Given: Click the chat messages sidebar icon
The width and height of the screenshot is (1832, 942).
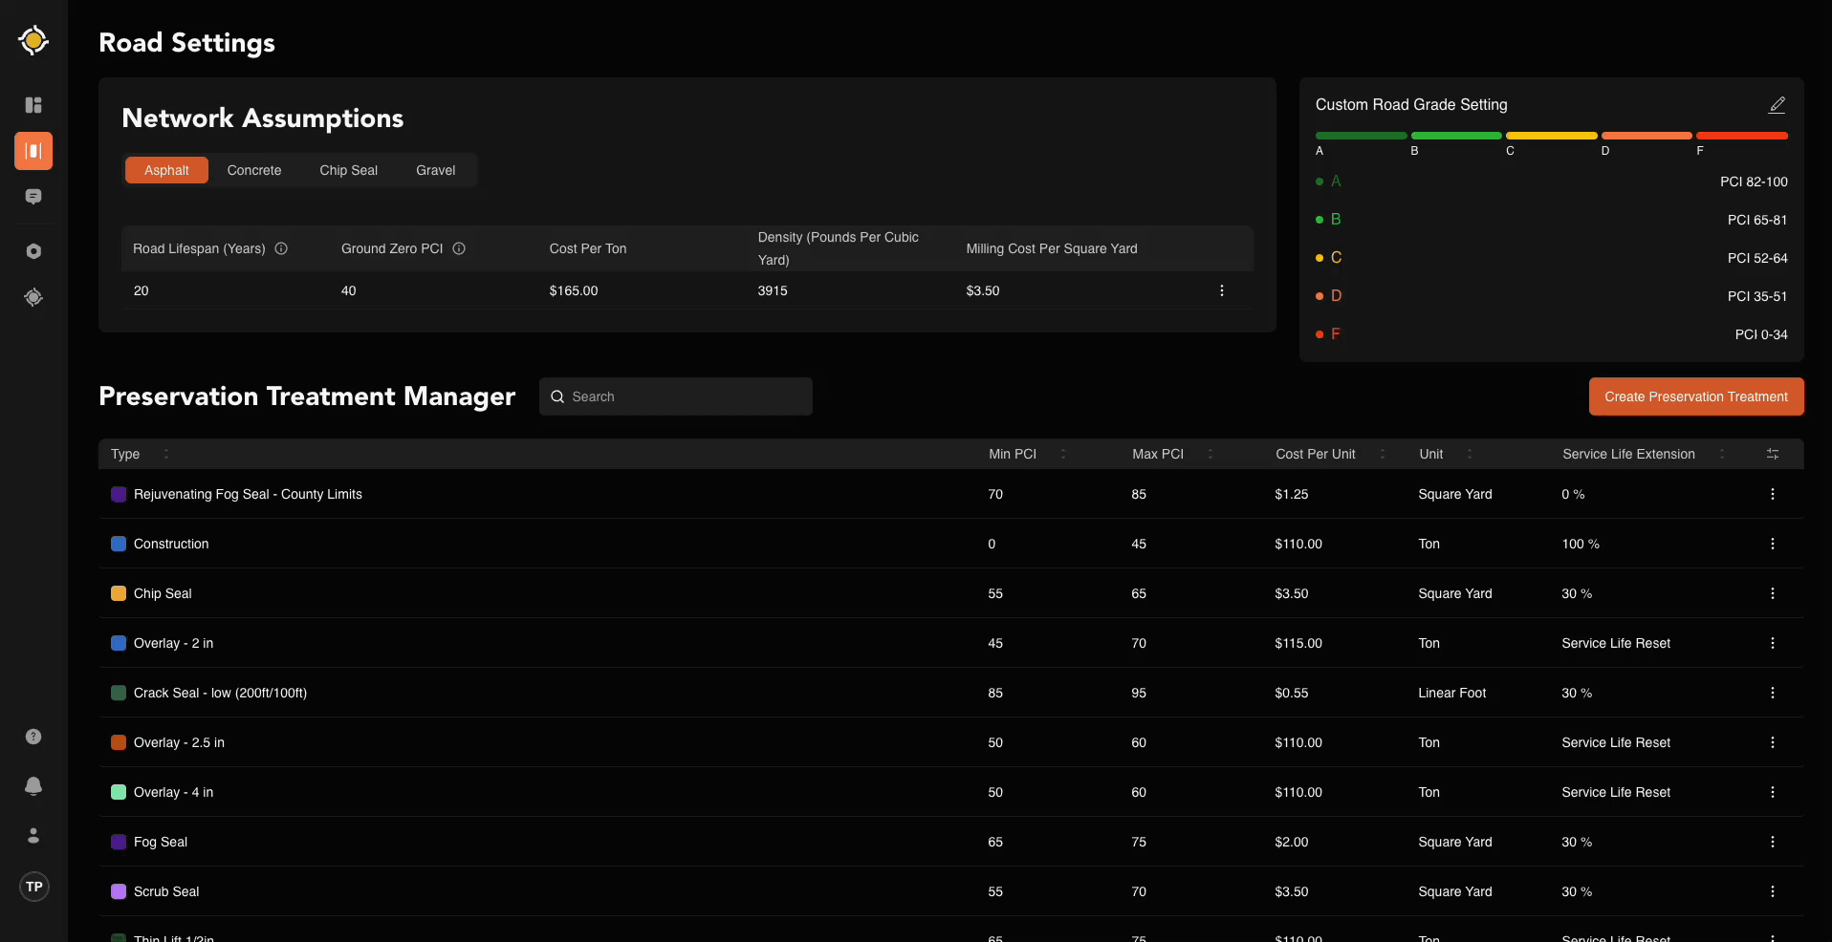Looking at the screenshot, I should (33, 197).
